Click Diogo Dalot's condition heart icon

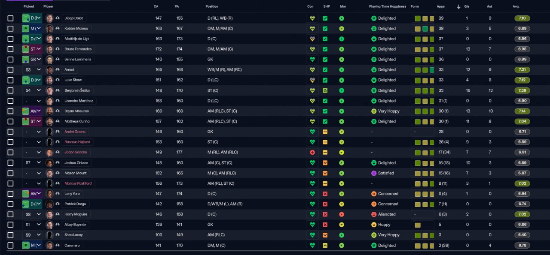(x=312, y=18)
